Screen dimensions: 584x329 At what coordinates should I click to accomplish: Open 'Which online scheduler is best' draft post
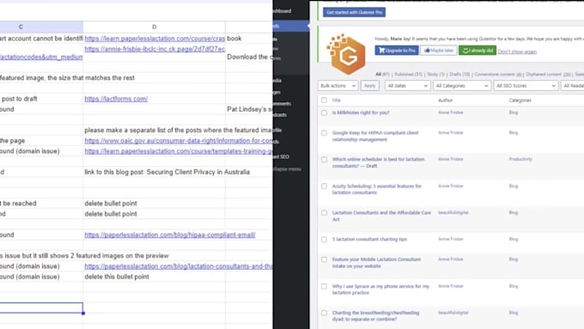[378, 162]
